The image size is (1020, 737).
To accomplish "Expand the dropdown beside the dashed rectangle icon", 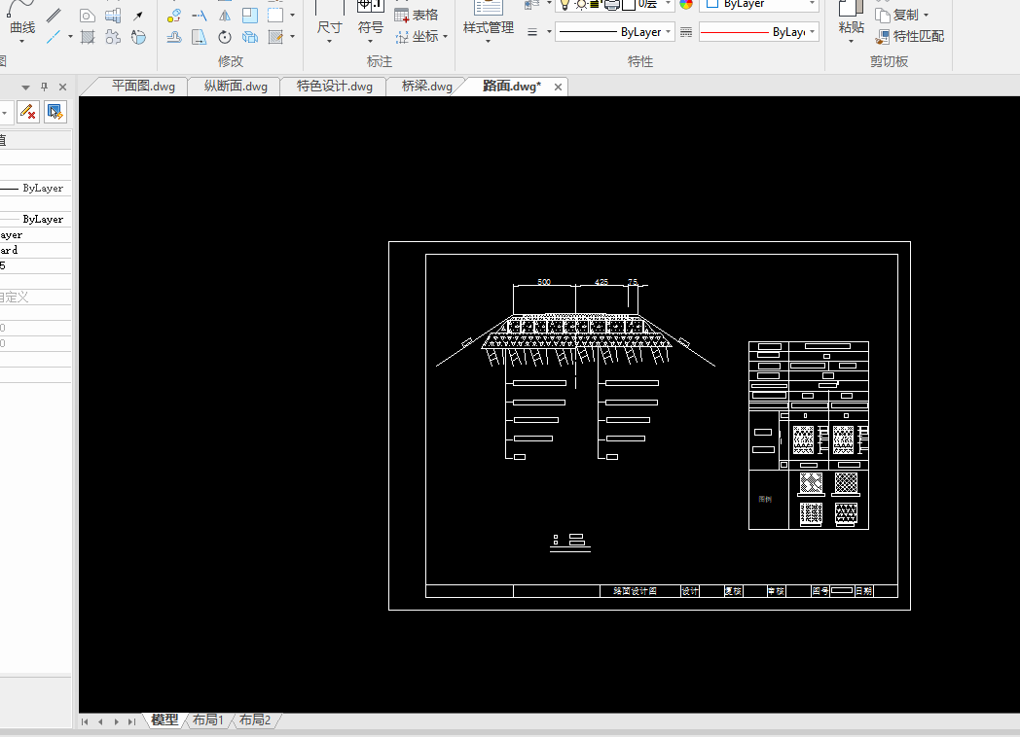I will pos(292,15).
